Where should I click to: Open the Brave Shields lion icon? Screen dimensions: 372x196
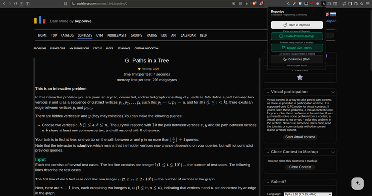[254, 4]
